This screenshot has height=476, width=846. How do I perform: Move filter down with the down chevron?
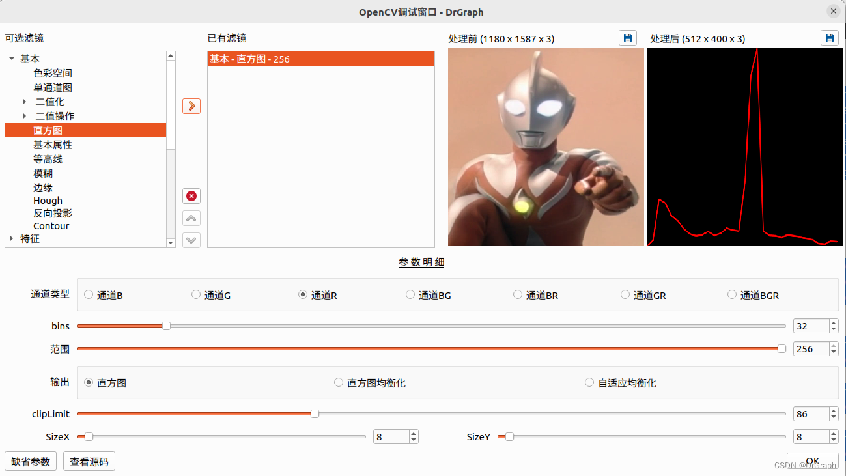191,240
